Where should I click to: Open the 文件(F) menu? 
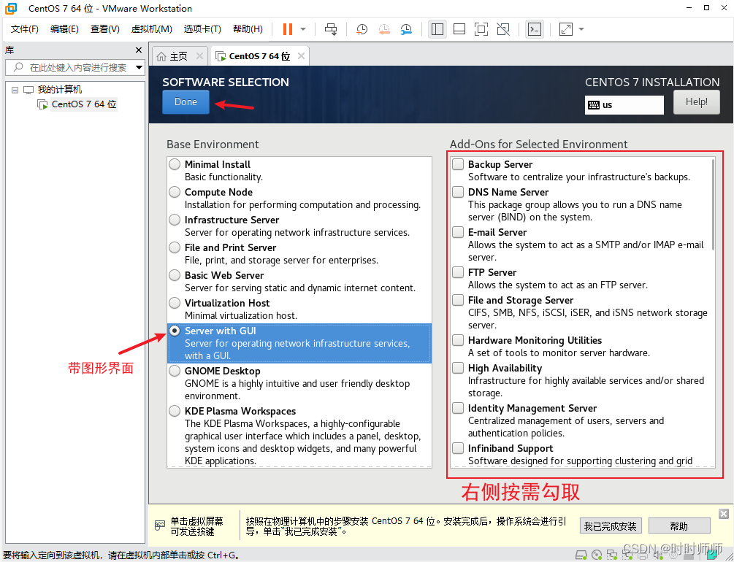(24, 29)
